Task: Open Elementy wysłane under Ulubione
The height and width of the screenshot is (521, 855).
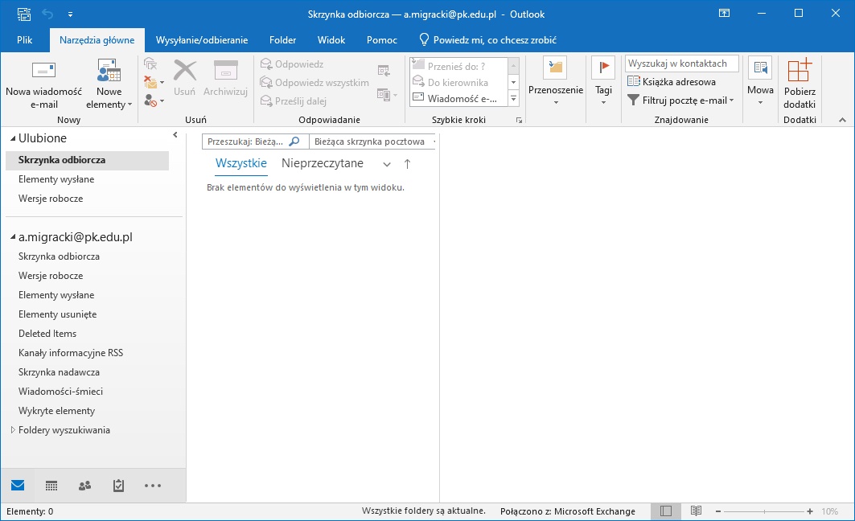Action: point(56,179)
